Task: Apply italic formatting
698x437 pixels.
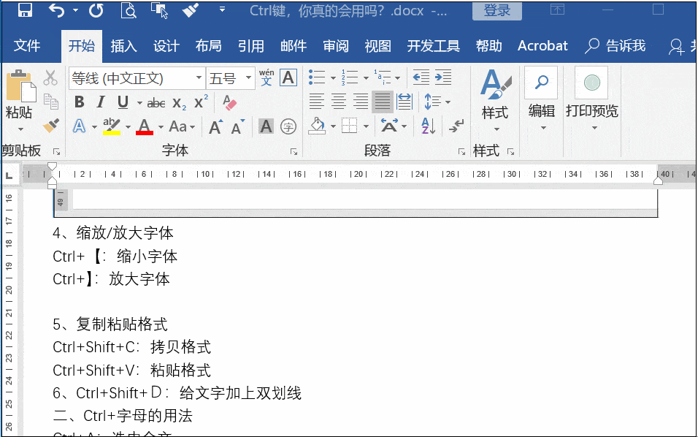Action: 100,102
